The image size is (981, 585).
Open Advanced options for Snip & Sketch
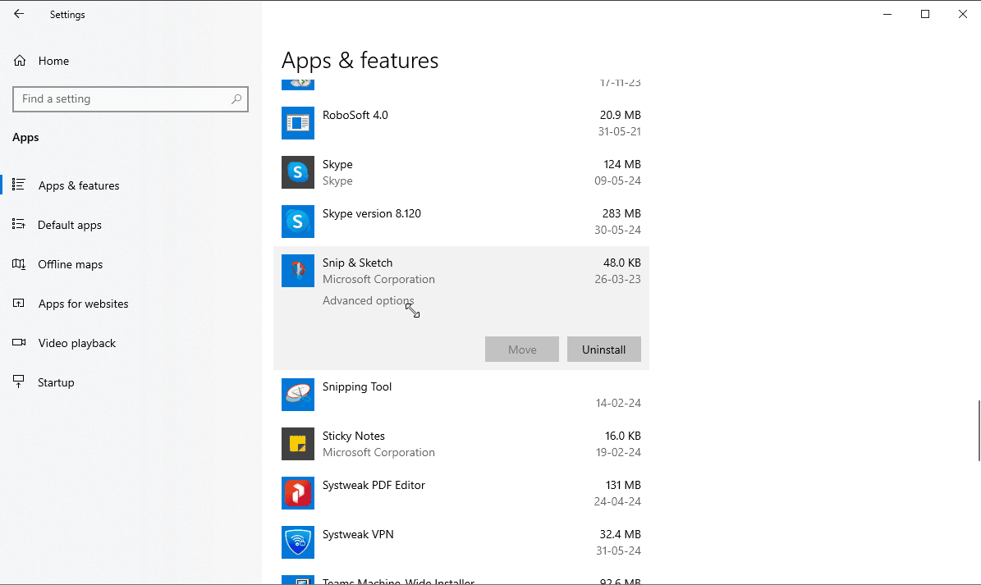(x=368, y=301)
